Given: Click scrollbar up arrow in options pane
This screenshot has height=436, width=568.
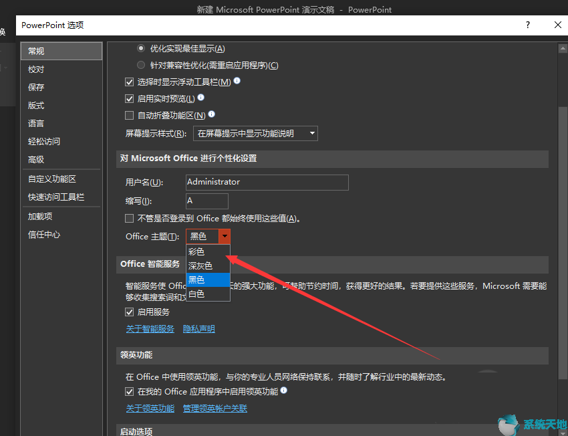Looking at the screenshot, I should tap(563, 48).
